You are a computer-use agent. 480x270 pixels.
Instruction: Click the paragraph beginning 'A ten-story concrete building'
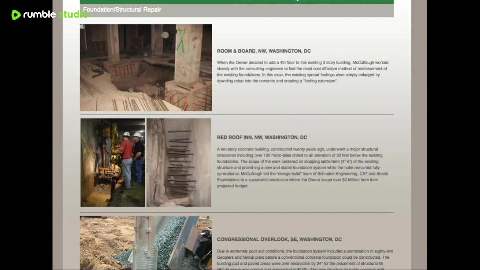point(303,167)
